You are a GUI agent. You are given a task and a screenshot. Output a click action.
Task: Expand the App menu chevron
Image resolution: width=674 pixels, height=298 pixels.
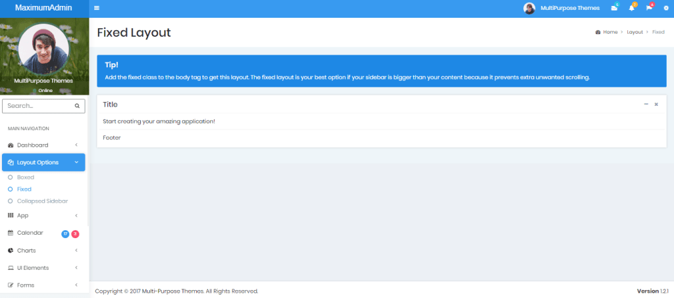(x=76, y=216)
